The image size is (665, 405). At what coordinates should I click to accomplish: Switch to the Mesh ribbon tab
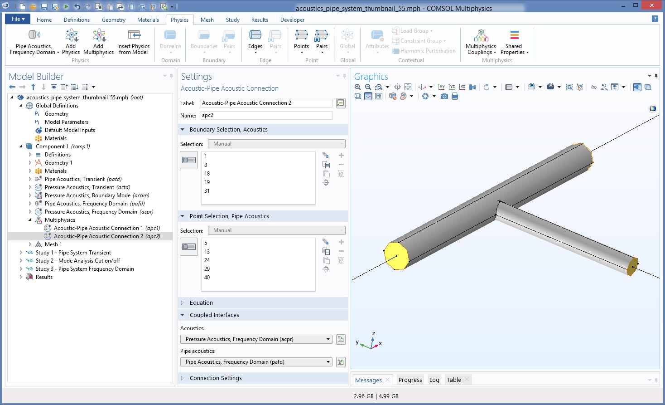click(x=207, y=20)
